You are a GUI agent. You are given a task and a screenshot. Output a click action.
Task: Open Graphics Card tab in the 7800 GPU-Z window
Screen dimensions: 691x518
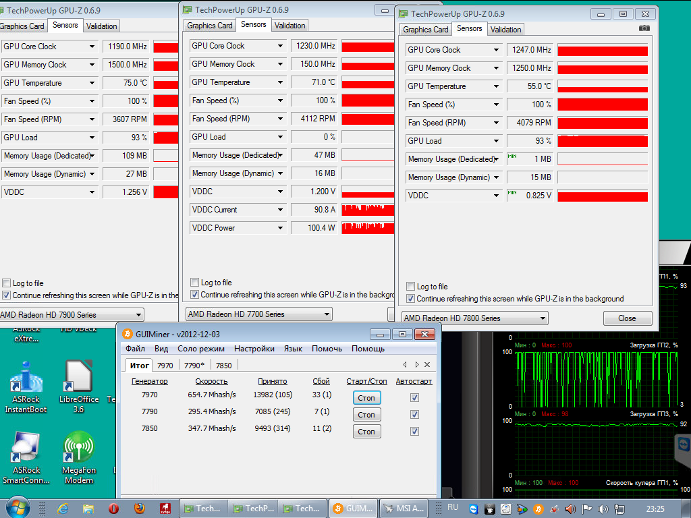(x=425, y=30)
